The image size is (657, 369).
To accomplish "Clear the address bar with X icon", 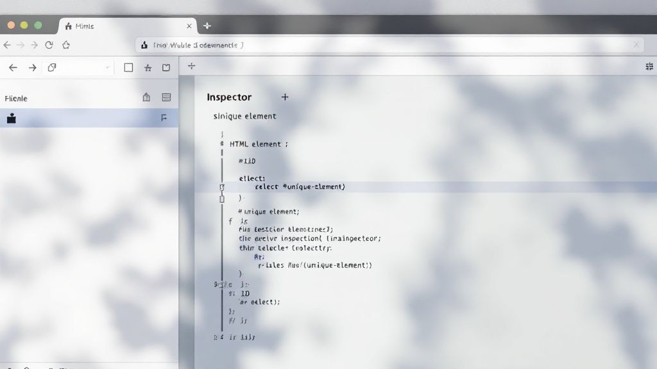I will (x=636, y=45).
